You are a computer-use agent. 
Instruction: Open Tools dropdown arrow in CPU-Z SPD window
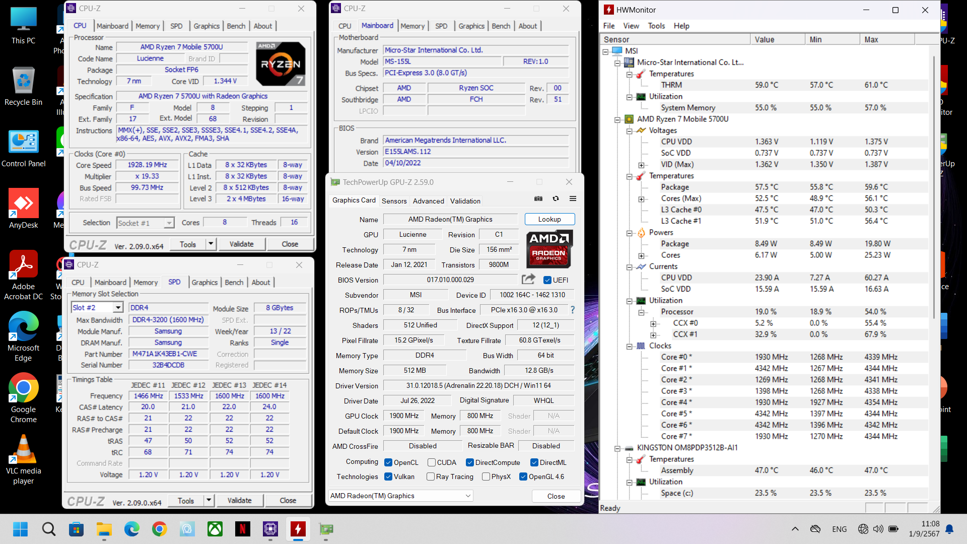coord(209,500)
